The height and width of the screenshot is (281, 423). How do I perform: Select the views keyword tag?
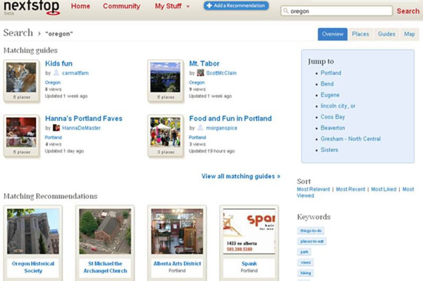tap(306, 263)
